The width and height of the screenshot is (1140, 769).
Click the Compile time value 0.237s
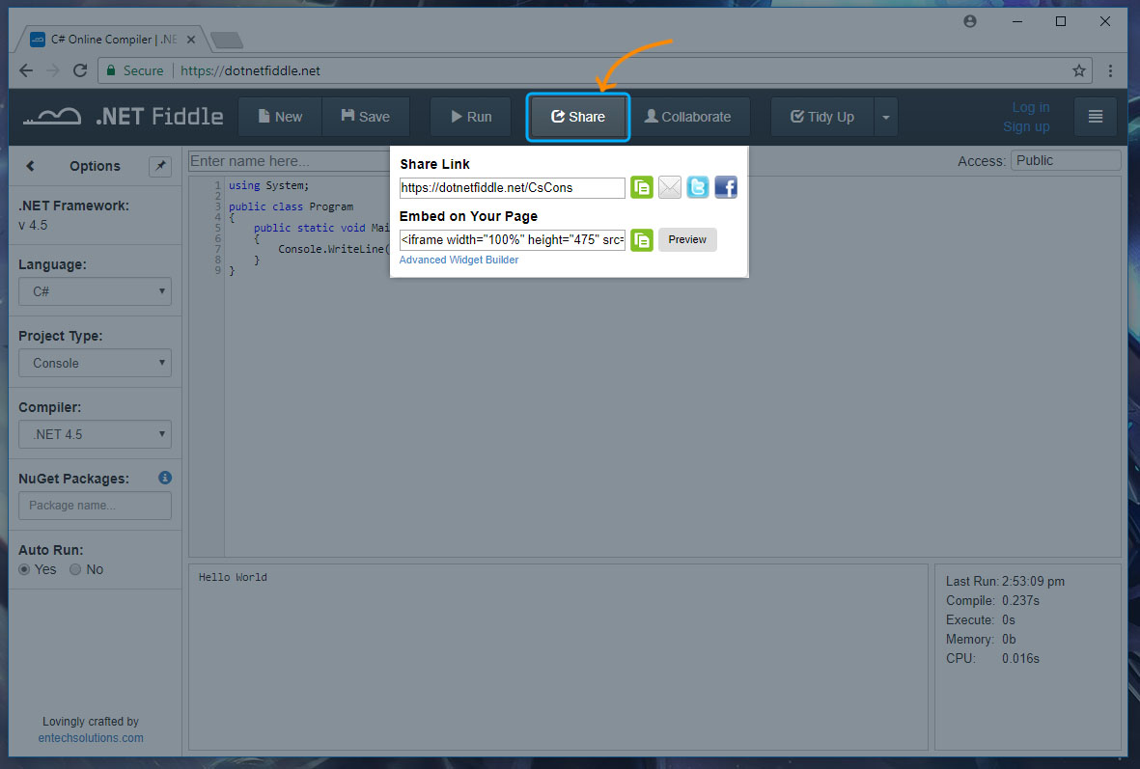click(x=1020, y=600)
